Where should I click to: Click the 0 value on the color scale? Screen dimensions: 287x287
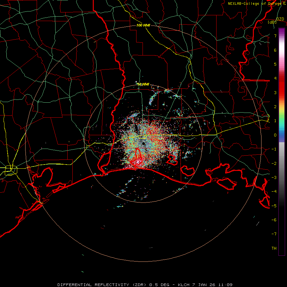click(x=275, y=135)
